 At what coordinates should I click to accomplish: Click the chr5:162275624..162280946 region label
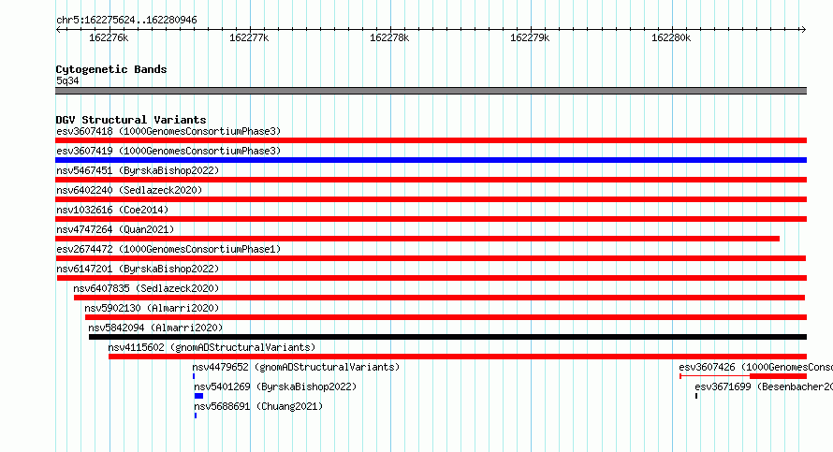tap(126, 20)
